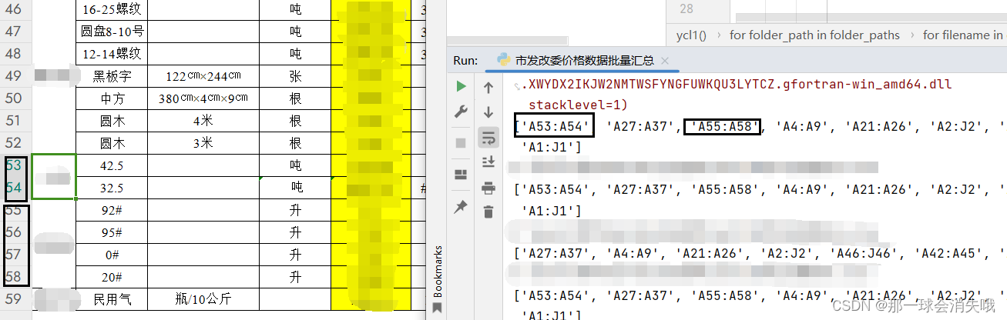Image resolution: width=1007 pixels, height=320 pixels.
Task: Select the 4米 specification cell
Action: (x=203, y=121)
